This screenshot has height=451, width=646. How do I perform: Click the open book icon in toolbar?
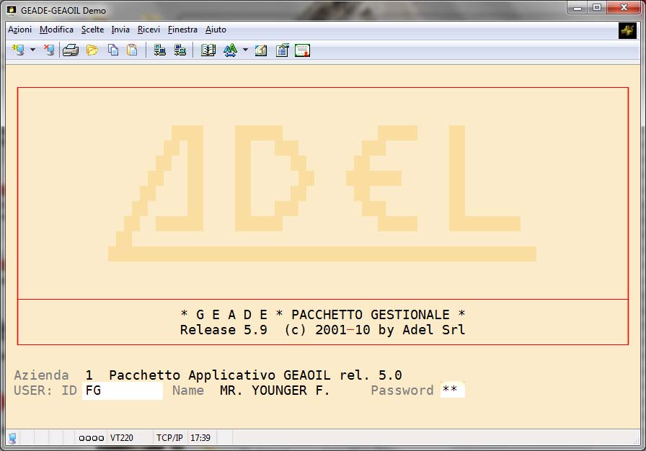pos(208,50)
